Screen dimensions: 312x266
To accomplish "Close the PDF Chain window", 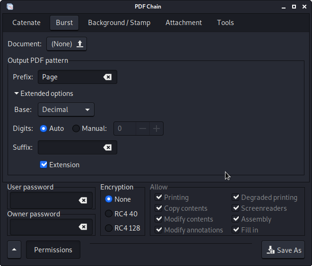I will pyautogui.click(x=304, y=7).
